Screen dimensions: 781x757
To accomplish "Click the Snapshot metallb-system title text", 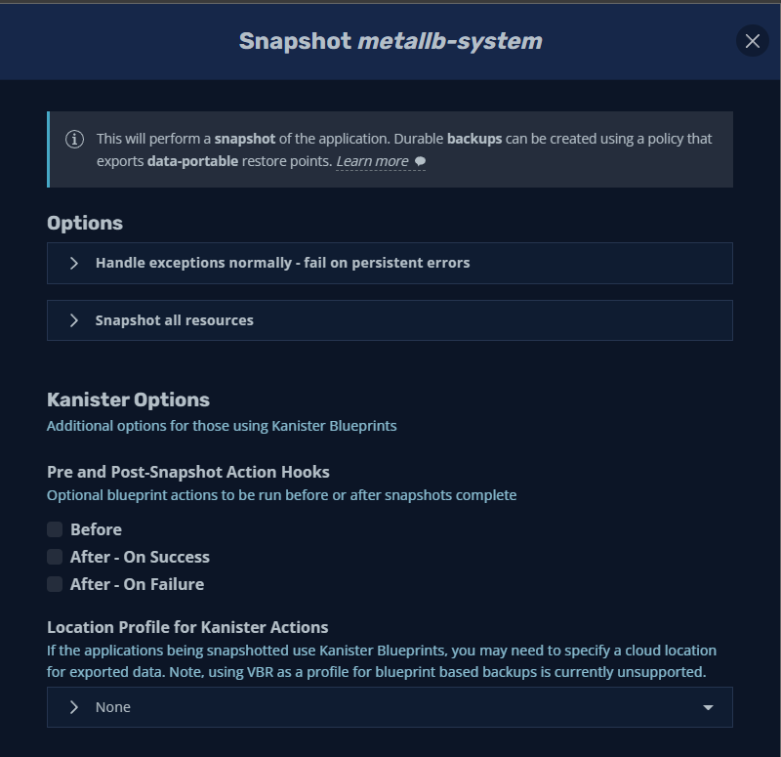I will [390, 41].
